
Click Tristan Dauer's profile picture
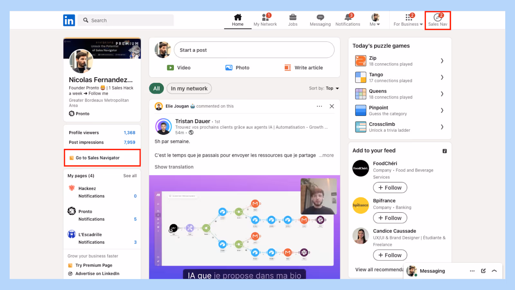(x=164, y=127)
